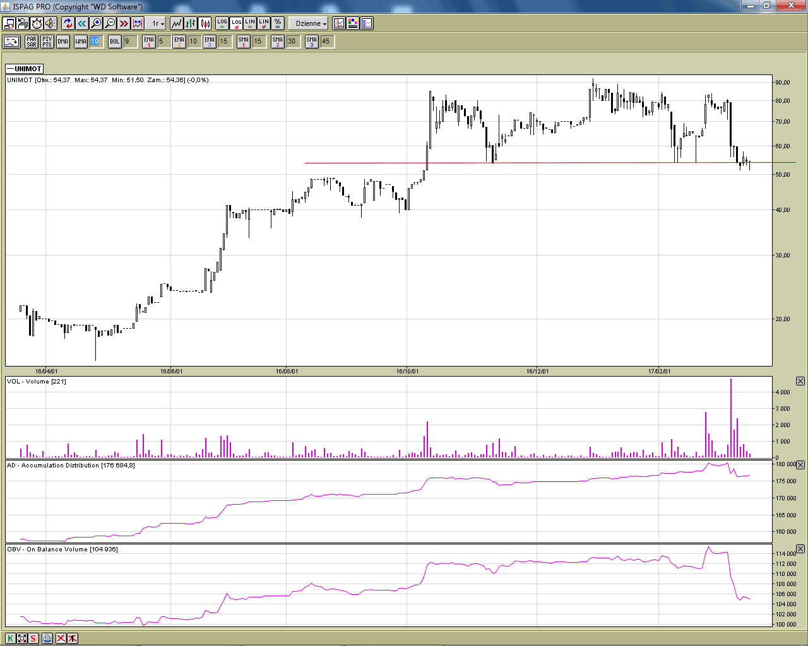This screenshot has width=808, height=646.
Task: Click the speaker sound icon
Action: pyautogui.click(x=50, y=23)
